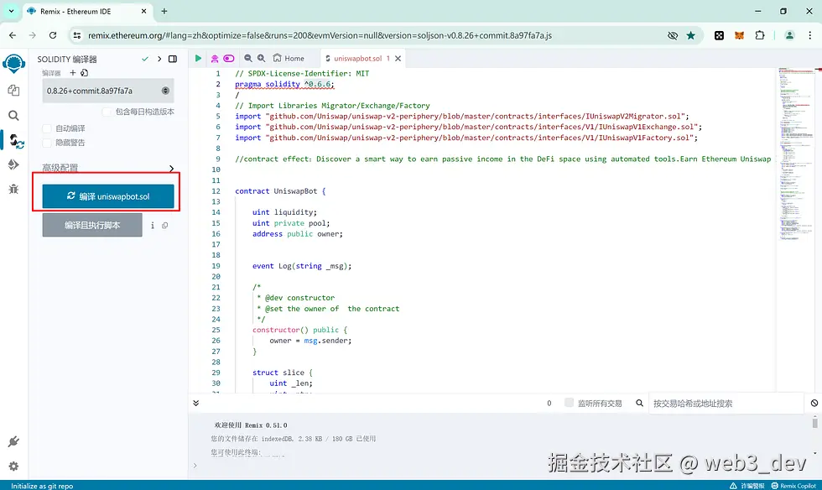Screen dimensions: 822x490
Task: Switch to the Home tab
Action: pos(289,58)
